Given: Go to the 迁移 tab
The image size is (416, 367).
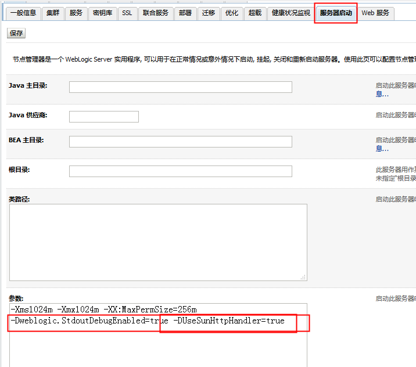Looking at the screenshot, I should tap(209, 13).
